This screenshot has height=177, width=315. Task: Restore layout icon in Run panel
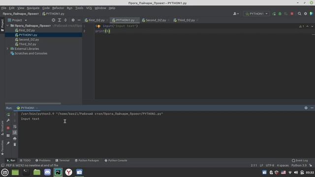[8, 136]
